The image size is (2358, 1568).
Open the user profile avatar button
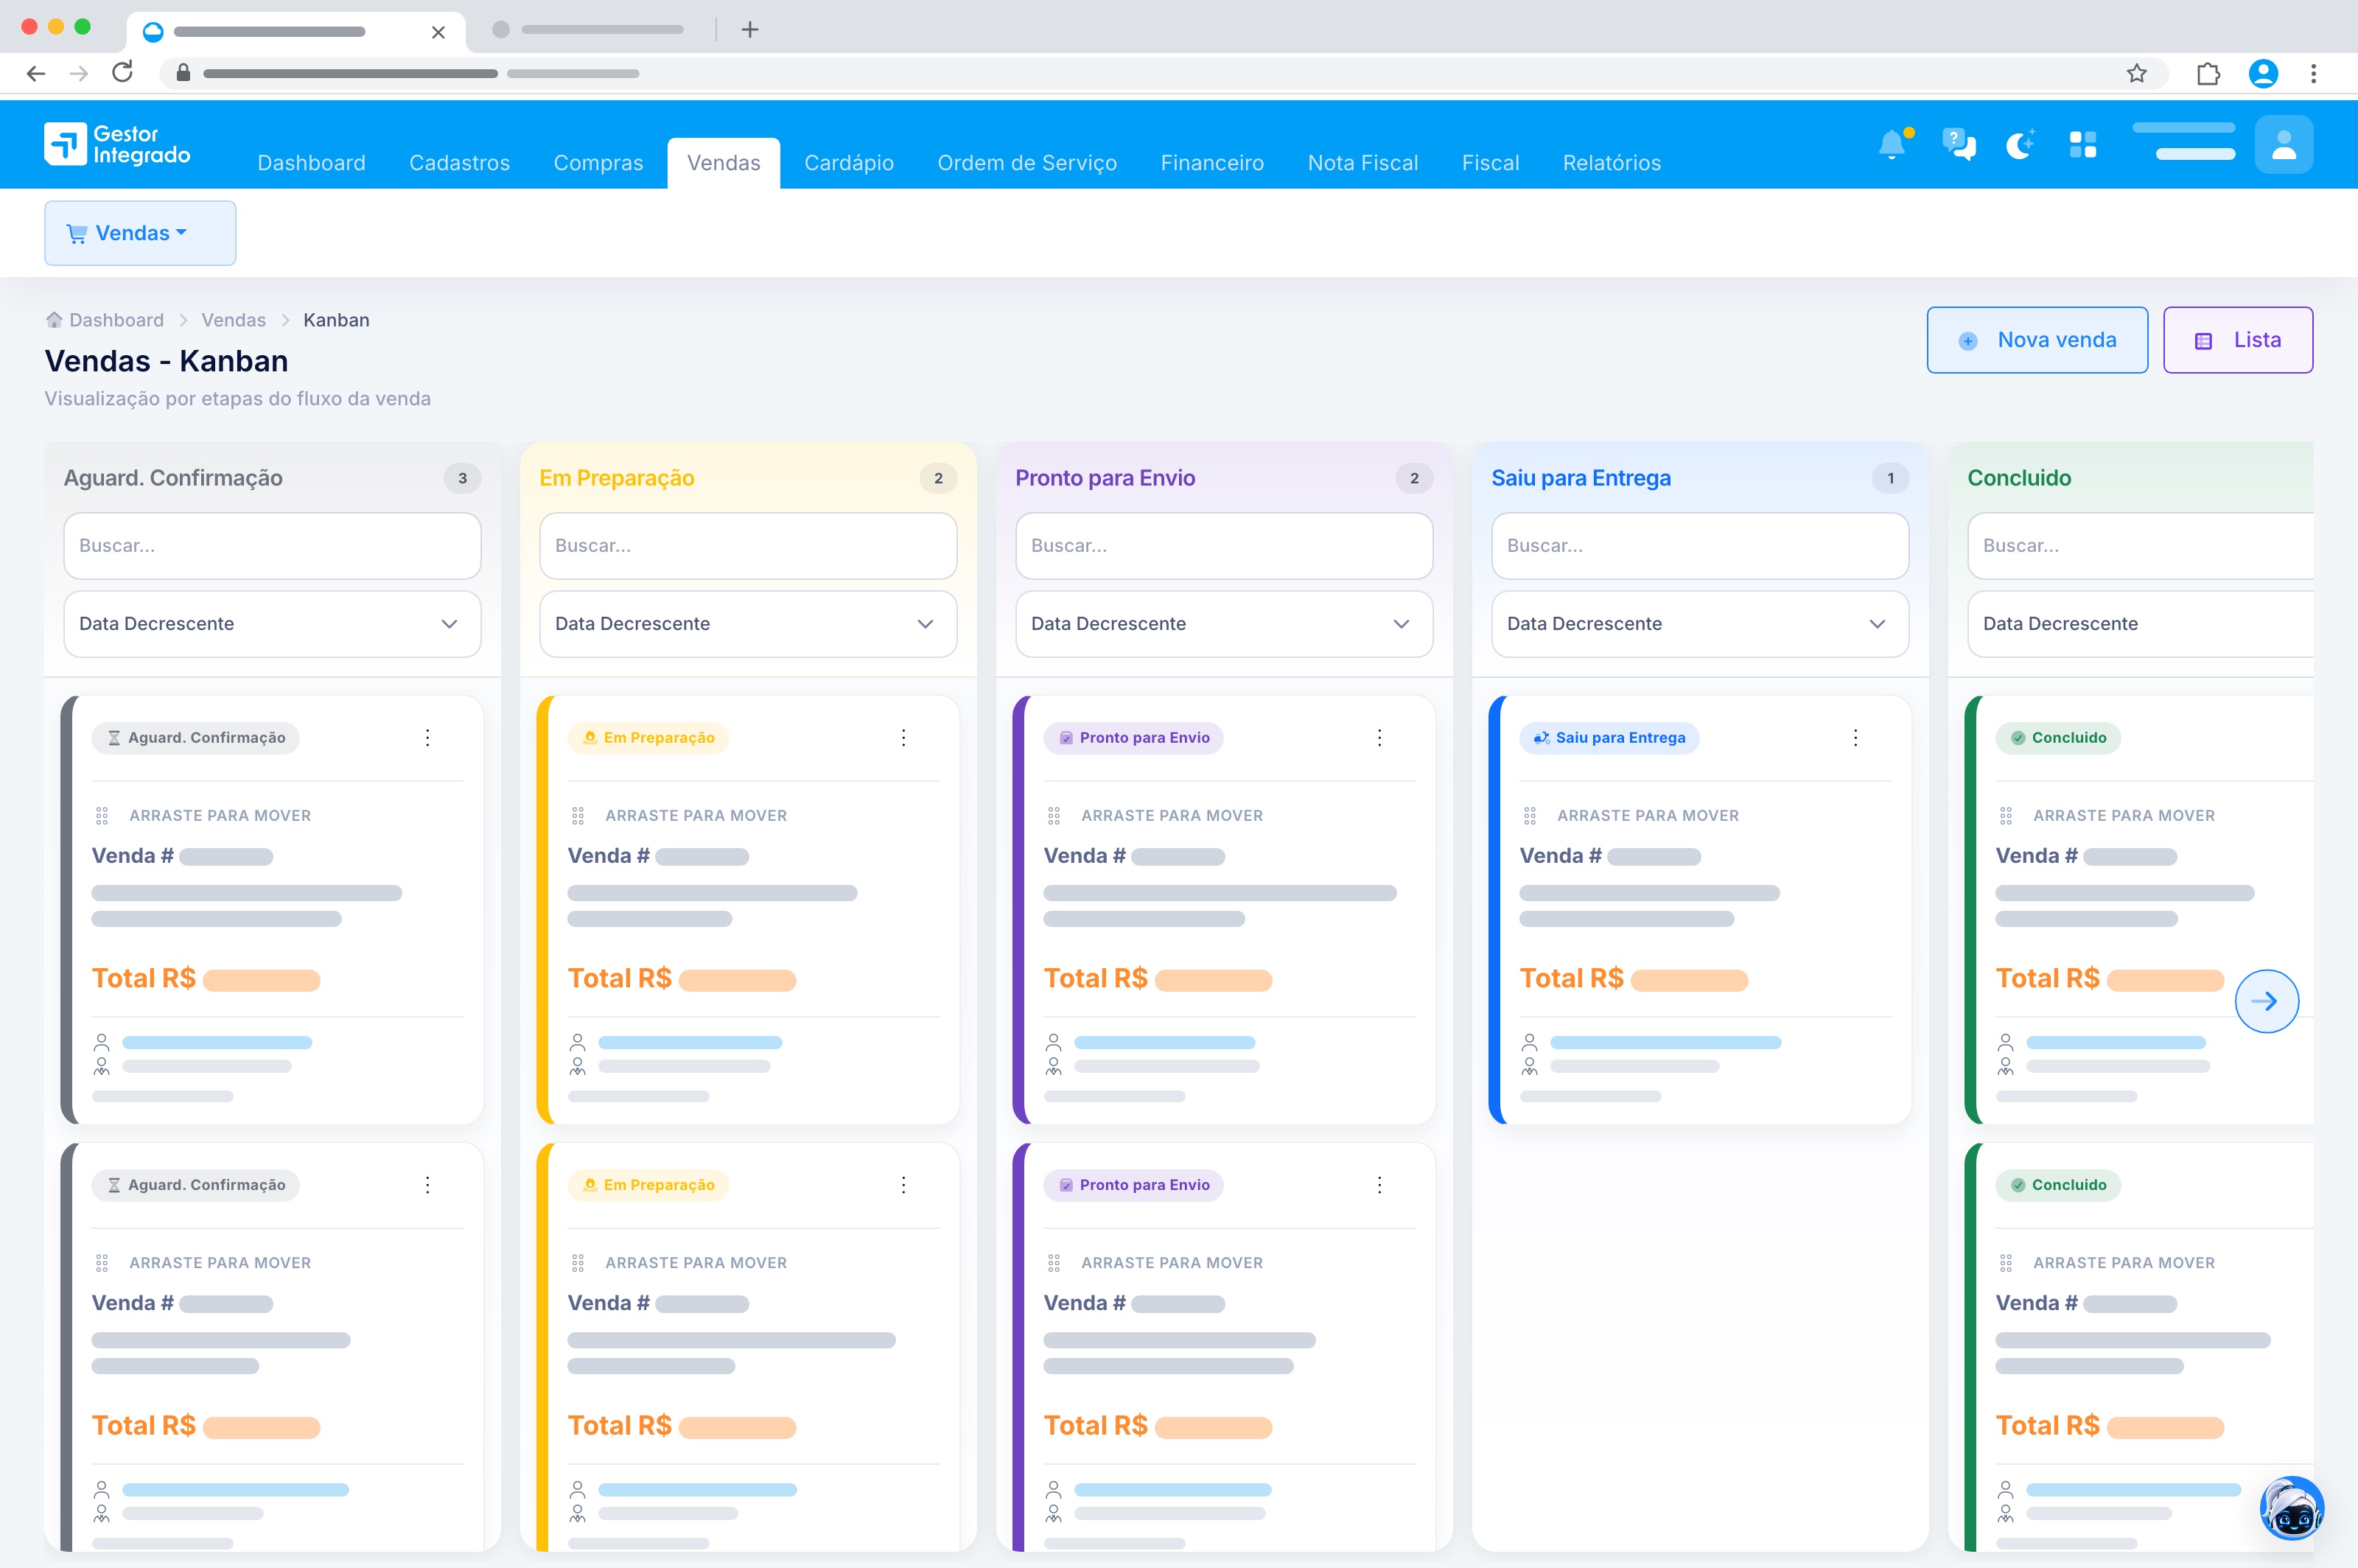point(2283,144)
